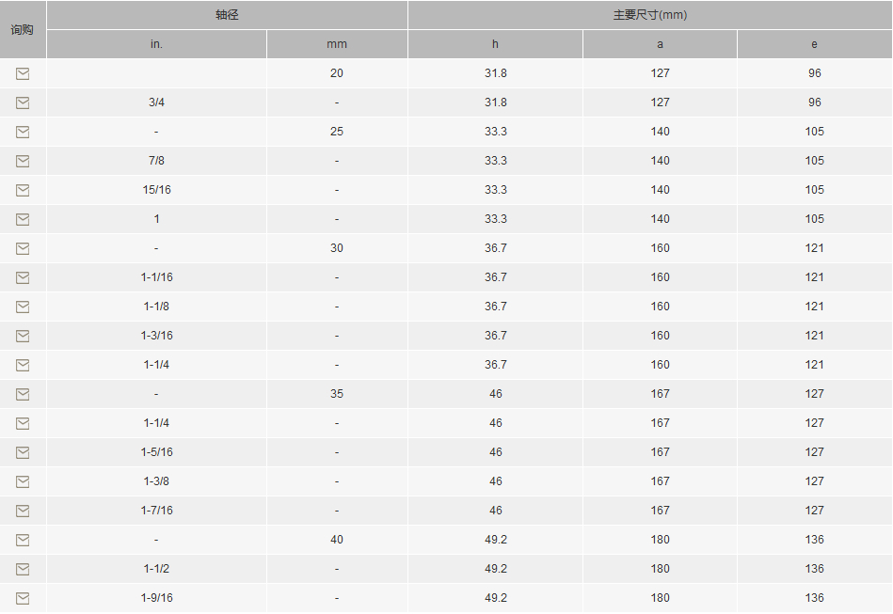
Task: Click envelope icon for 1-5/16 inch row
Action: click(x=23, y=452)
